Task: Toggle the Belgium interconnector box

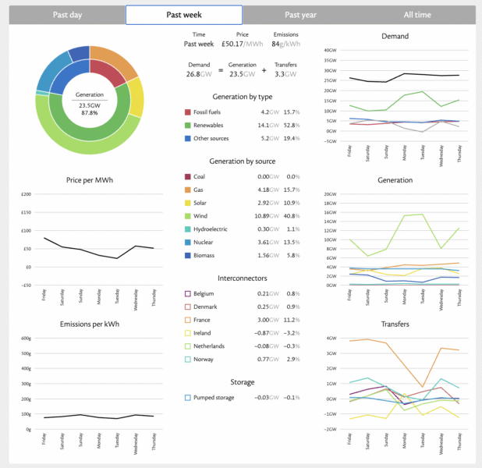Action: tap(187, 293)
